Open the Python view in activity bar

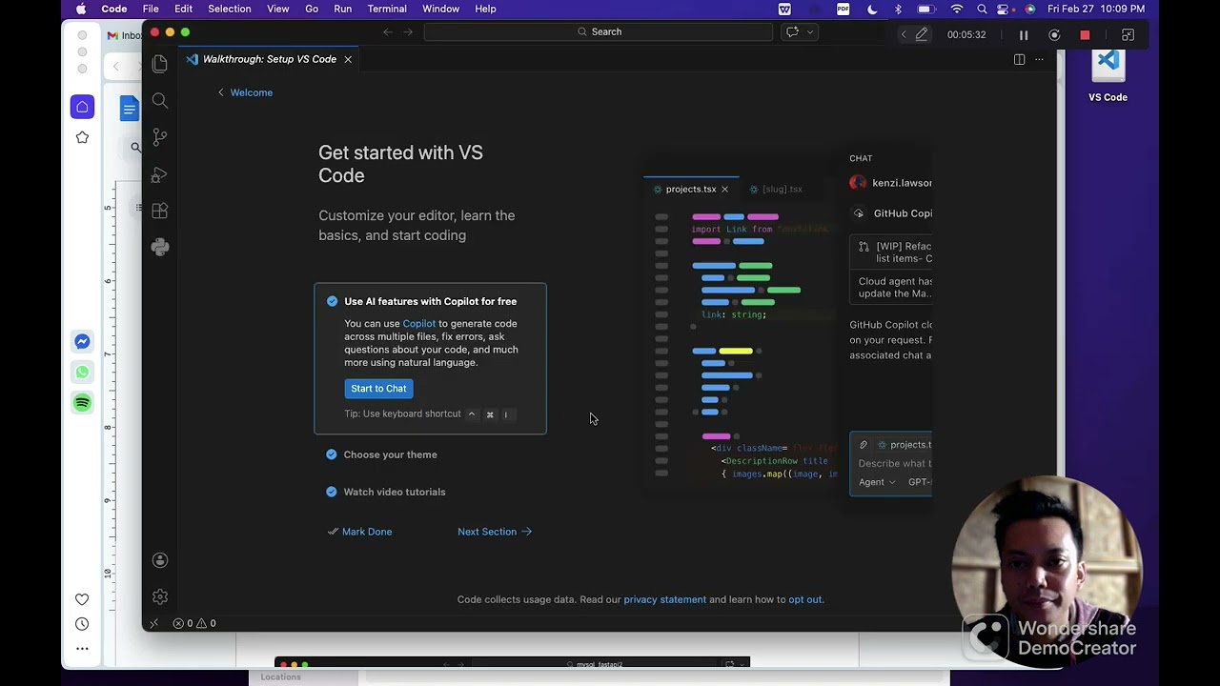[x=160, y=247]
